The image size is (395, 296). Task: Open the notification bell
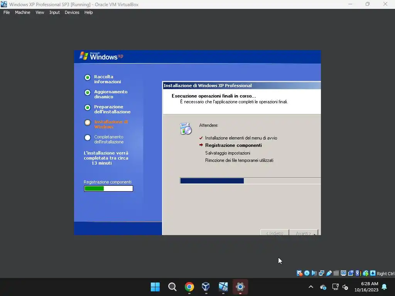coord(385,287)
